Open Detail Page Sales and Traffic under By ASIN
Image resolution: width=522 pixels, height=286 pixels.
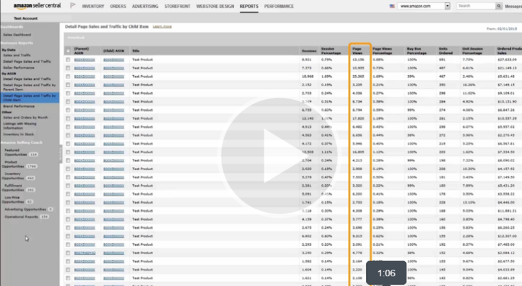(27, 79)
